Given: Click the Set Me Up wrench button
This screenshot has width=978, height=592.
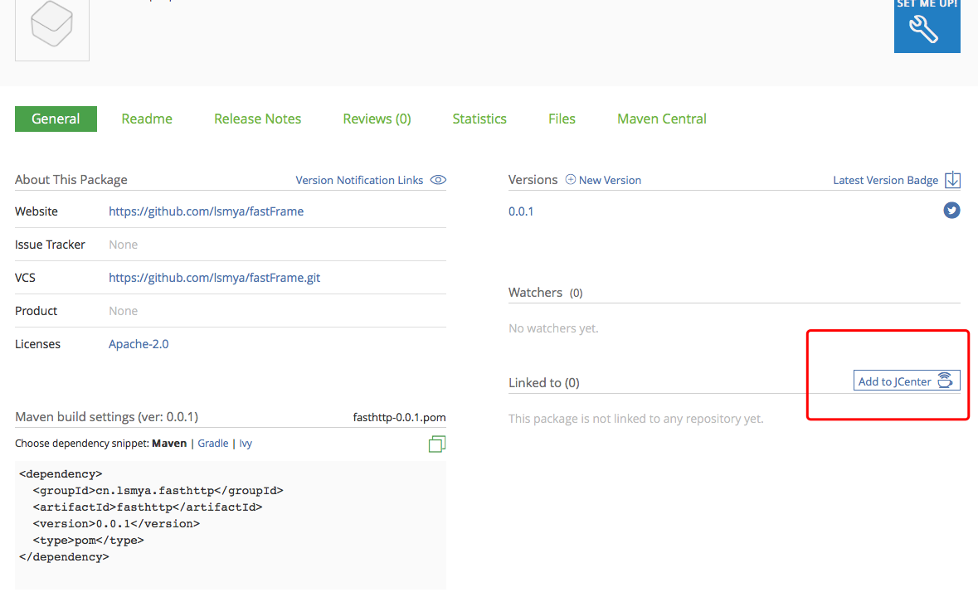Looking at the screenshot, I should coord(927,26).
